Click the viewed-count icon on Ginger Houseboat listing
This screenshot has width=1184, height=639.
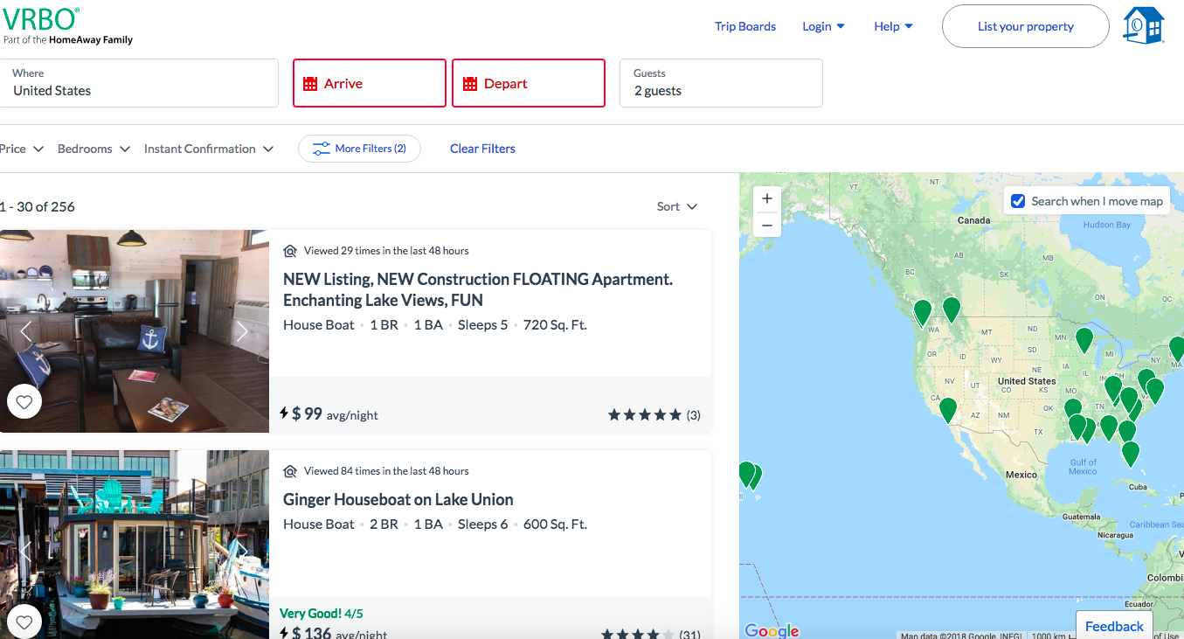click(x=290, y=471)
